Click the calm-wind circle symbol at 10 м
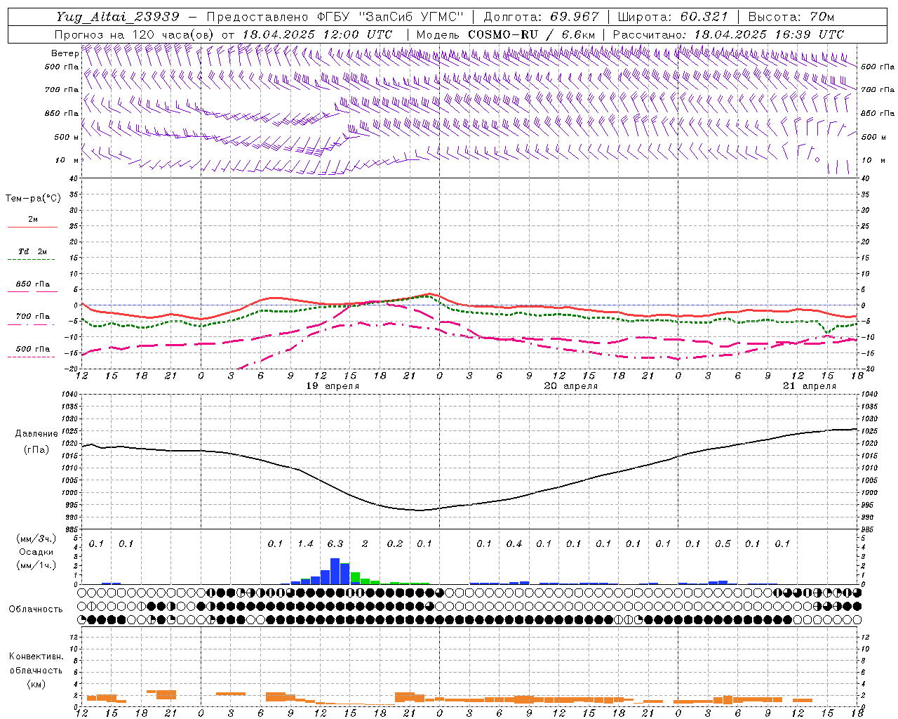Image resolution: width=898 pixels, height=719 pixels. point(817,159)
